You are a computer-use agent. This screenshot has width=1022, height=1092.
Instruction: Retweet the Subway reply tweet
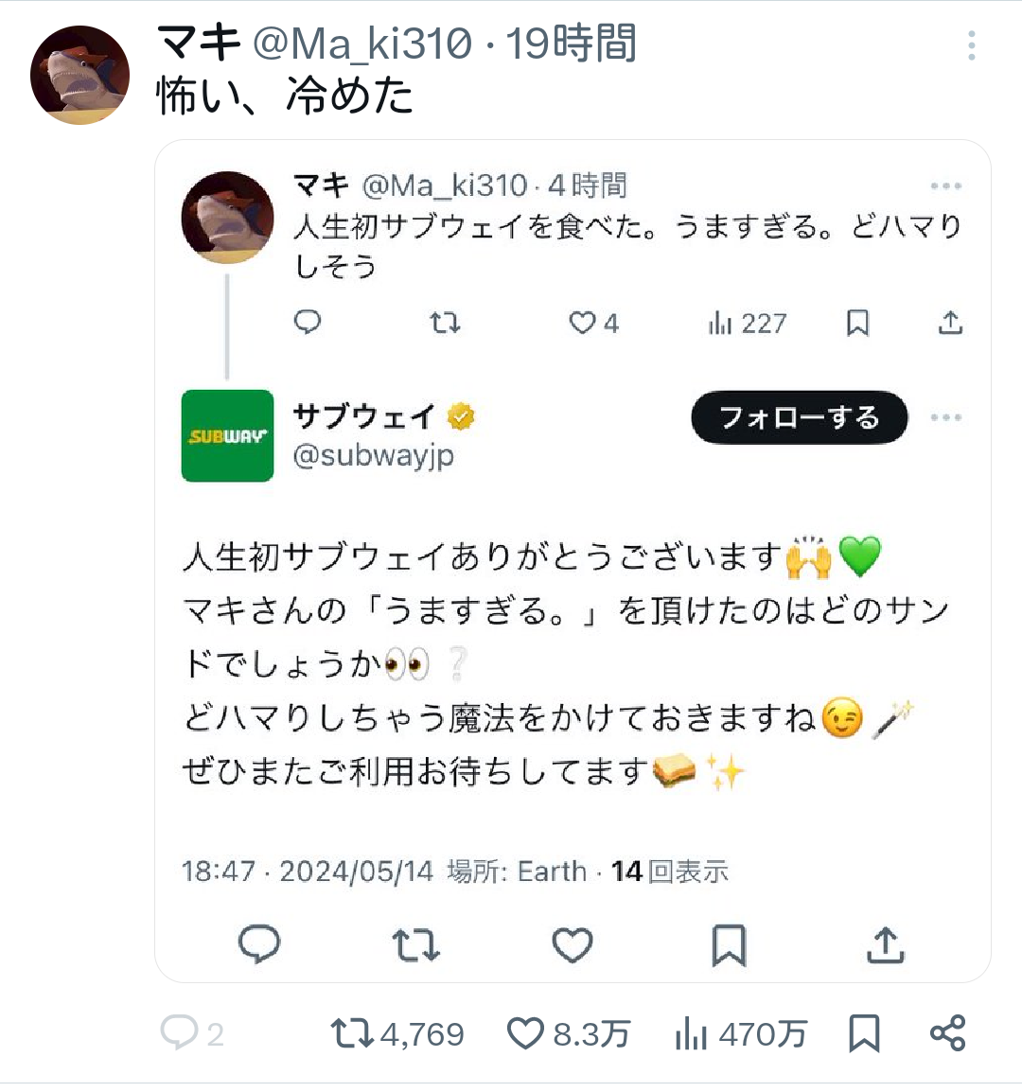coord(416,945)
